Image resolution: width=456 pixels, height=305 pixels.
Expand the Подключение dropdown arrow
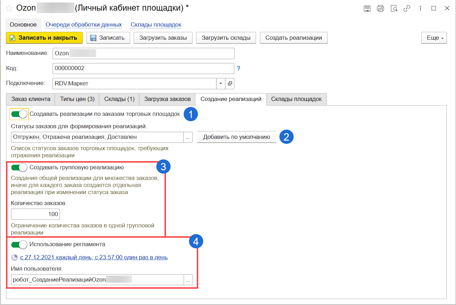pos(221,84)
